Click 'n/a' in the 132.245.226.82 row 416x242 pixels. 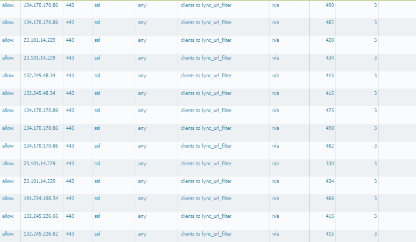pyautogui.click(x=275, y=234)
